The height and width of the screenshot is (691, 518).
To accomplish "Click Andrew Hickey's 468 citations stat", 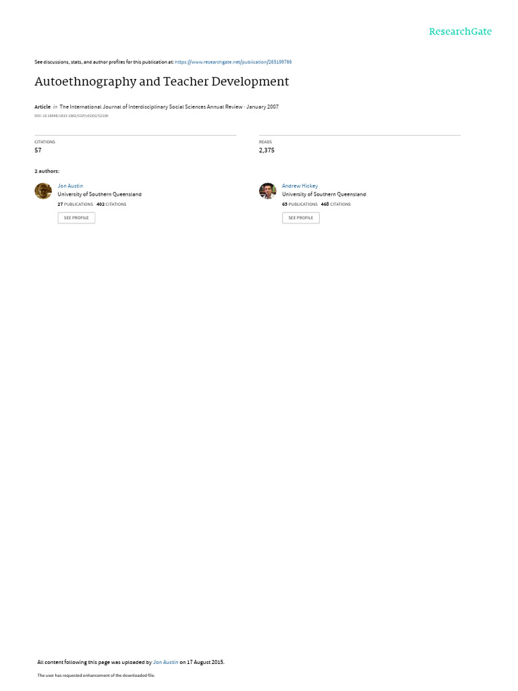I will 336,204.
